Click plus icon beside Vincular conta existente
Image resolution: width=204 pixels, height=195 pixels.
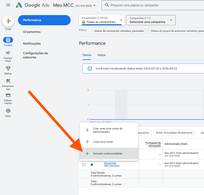tap(87, 153)
